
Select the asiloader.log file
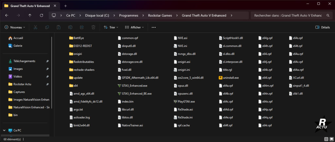pos(80,118)
